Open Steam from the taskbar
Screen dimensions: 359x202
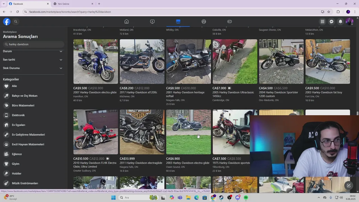click(221, 198)
